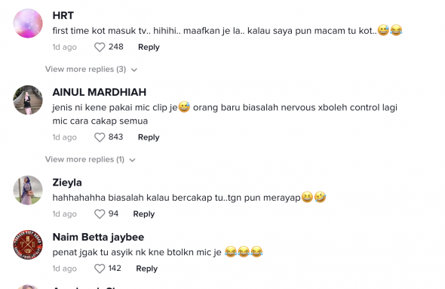Viewport: 445px width, 289px height.
Task: Click chevron next to replies (3)
Action: pyautogui.click(x=134, y=70)
